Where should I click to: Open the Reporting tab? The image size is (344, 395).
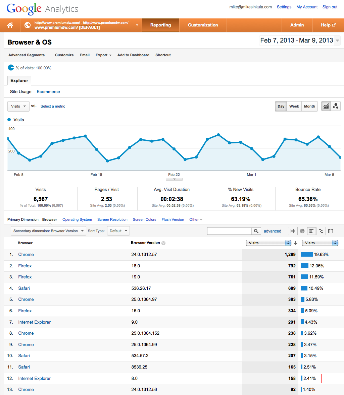[x=160, y=25]
